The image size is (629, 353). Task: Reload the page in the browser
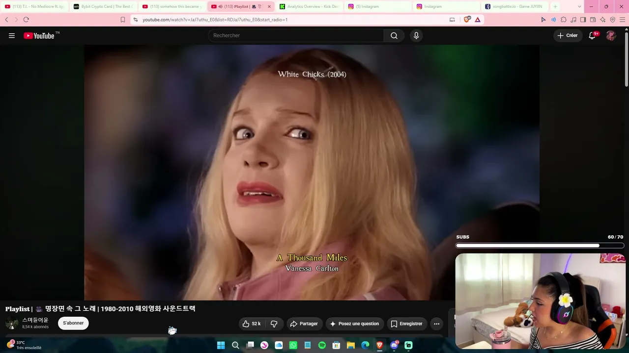click(x=26, y=20)
